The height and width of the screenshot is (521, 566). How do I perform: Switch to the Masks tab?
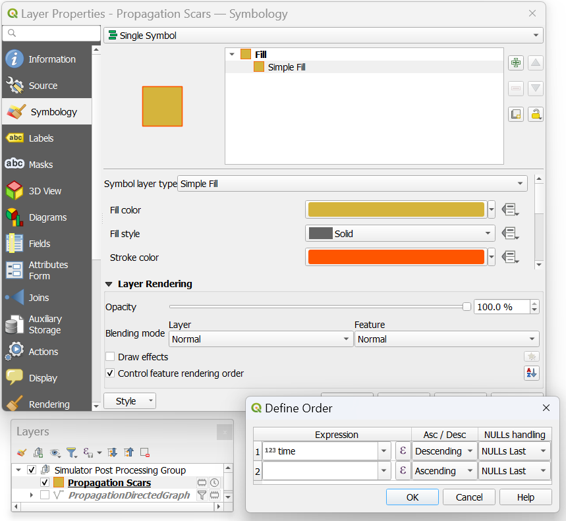47,165
